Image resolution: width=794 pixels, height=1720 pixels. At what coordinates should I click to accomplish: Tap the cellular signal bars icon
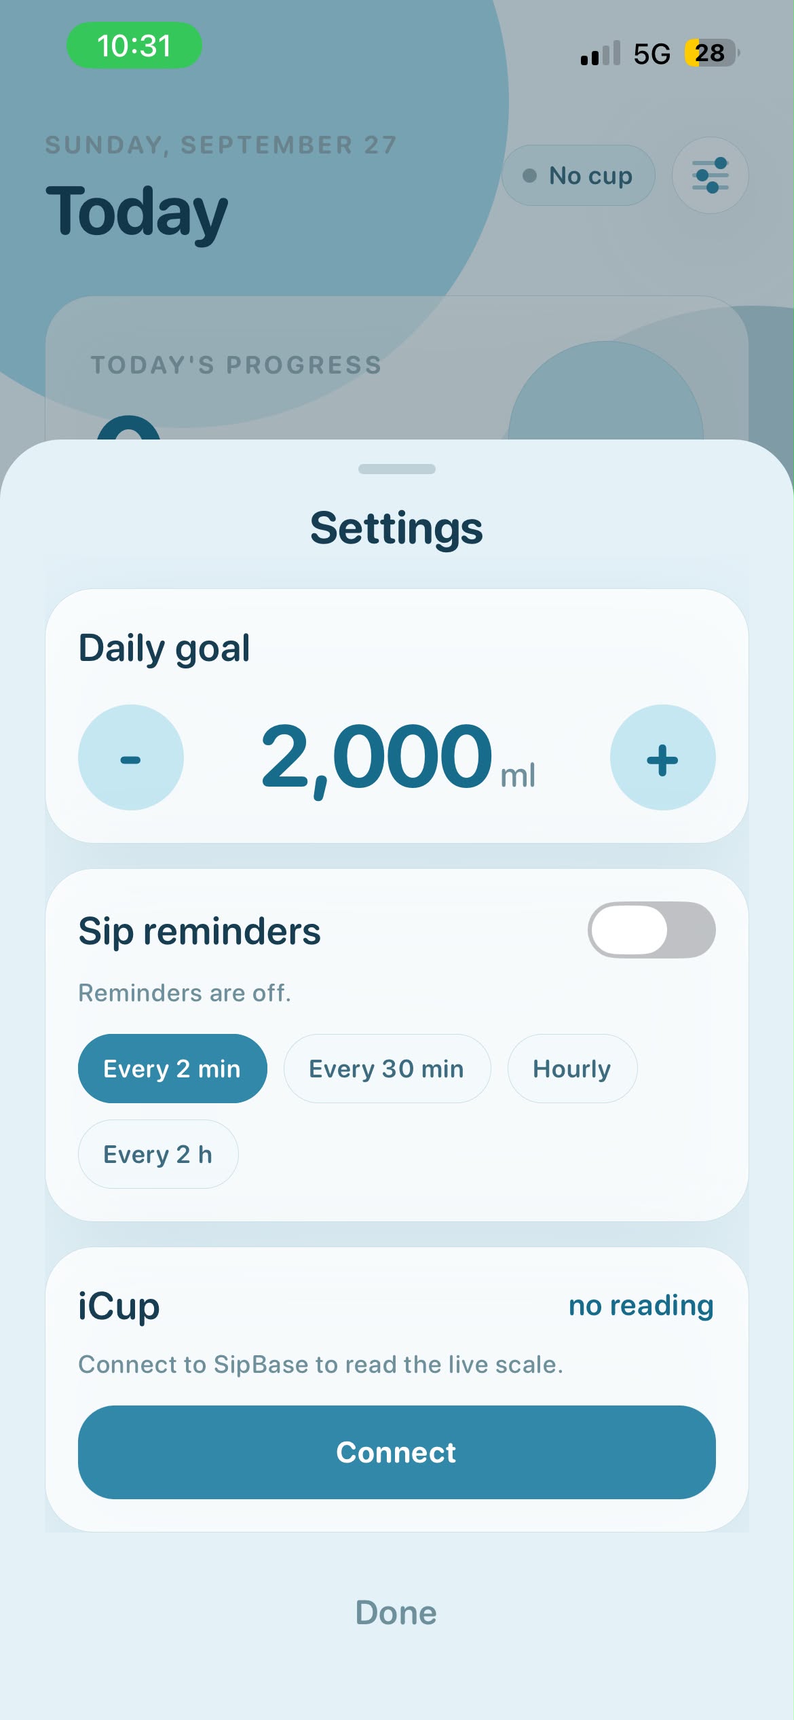coord(601,53)
